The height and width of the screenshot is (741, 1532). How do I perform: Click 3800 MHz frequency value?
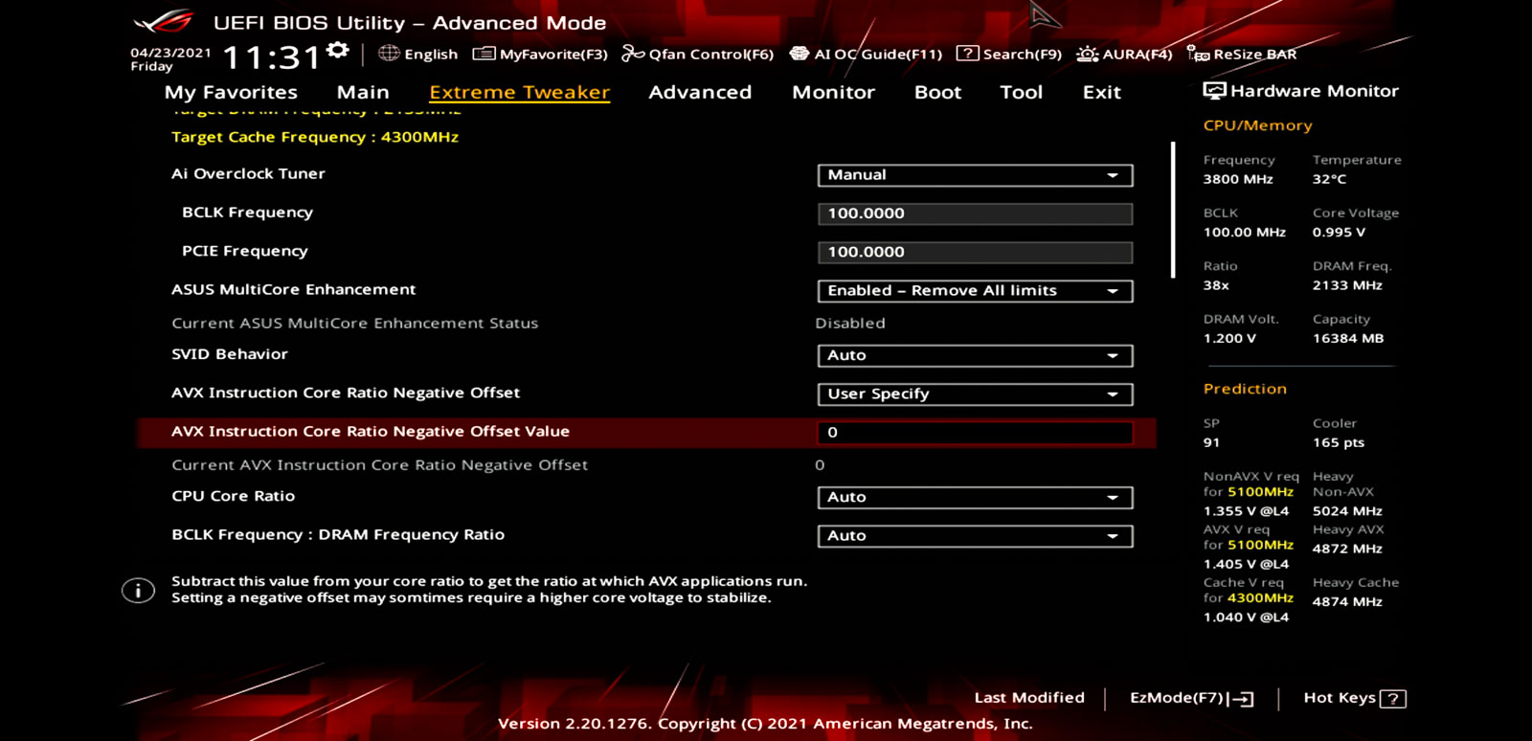tap(1238, 179)
